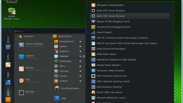Click the Kontact favorites icon
This screenshot has height=103, width=183.
point(21,69)
